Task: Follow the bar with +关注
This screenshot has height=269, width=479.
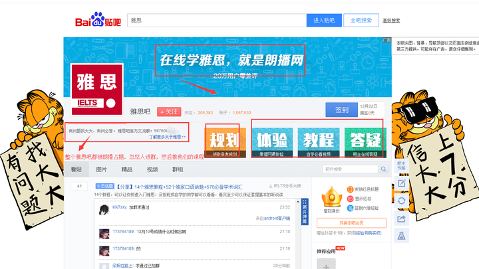Action: (169, 112)
